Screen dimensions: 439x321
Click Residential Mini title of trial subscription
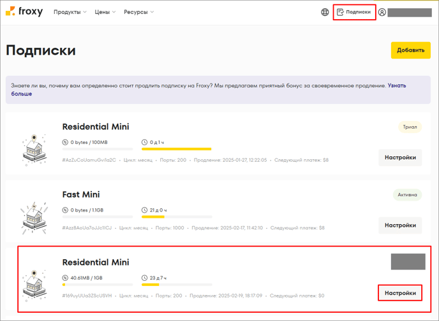tap(96, 127)
